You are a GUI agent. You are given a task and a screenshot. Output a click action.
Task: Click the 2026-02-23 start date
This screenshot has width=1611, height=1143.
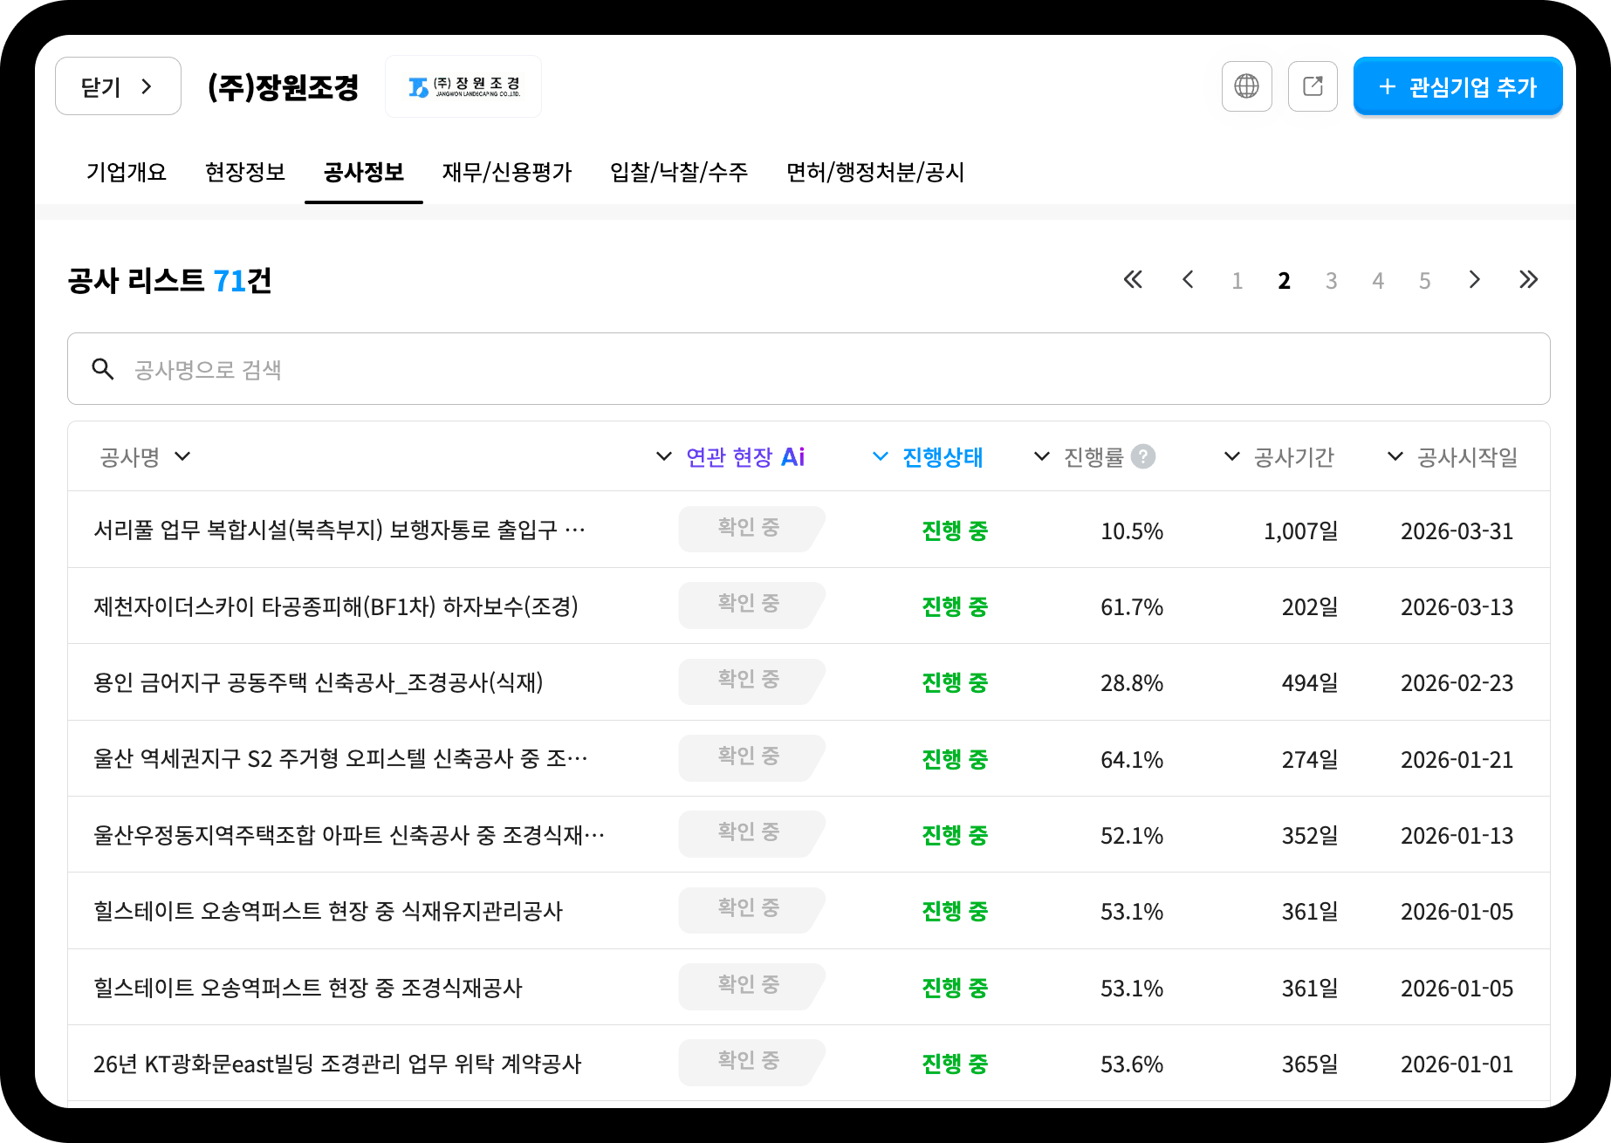(x=1457, y=683)
